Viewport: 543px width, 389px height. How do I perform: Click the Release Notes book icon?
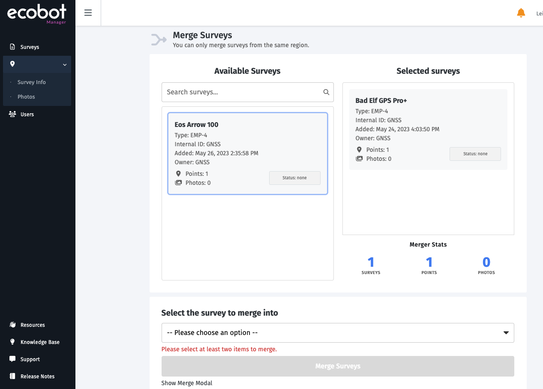(x=12, y=376)
